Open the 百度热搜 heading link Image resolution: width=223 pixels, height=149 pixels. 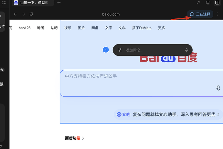(x=72, y=138)
